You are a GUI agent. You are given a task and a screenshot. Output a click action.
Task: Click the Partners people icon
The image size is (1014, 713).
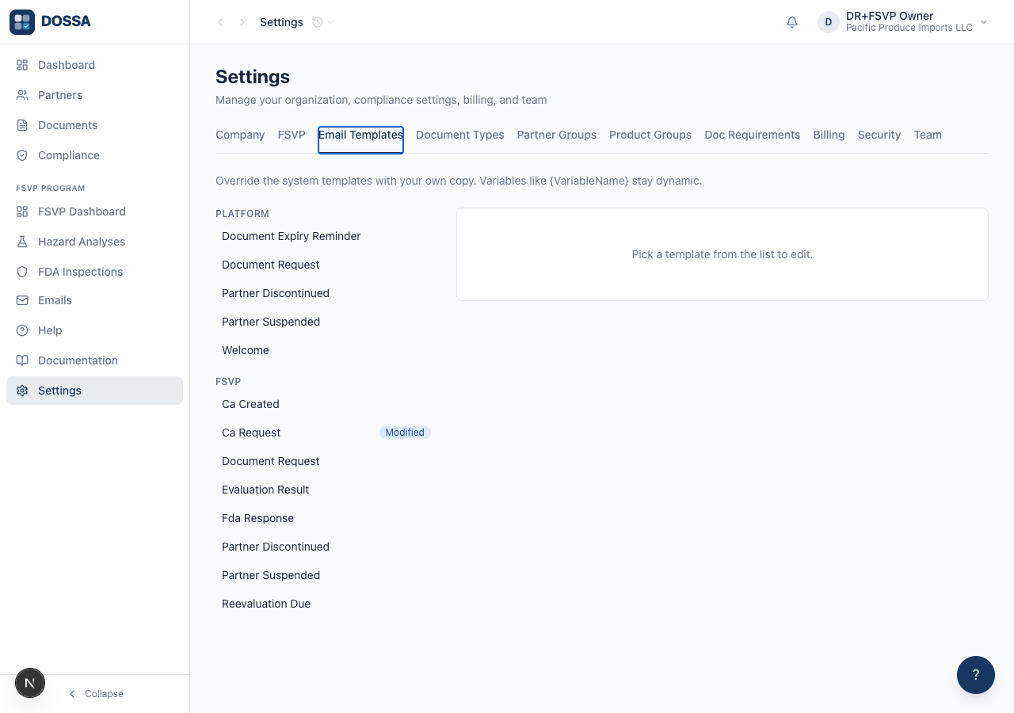coord(22,95)
